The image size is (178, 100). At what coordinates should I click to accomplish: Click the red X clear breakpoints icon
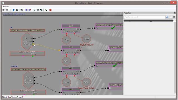pos(50,10)
